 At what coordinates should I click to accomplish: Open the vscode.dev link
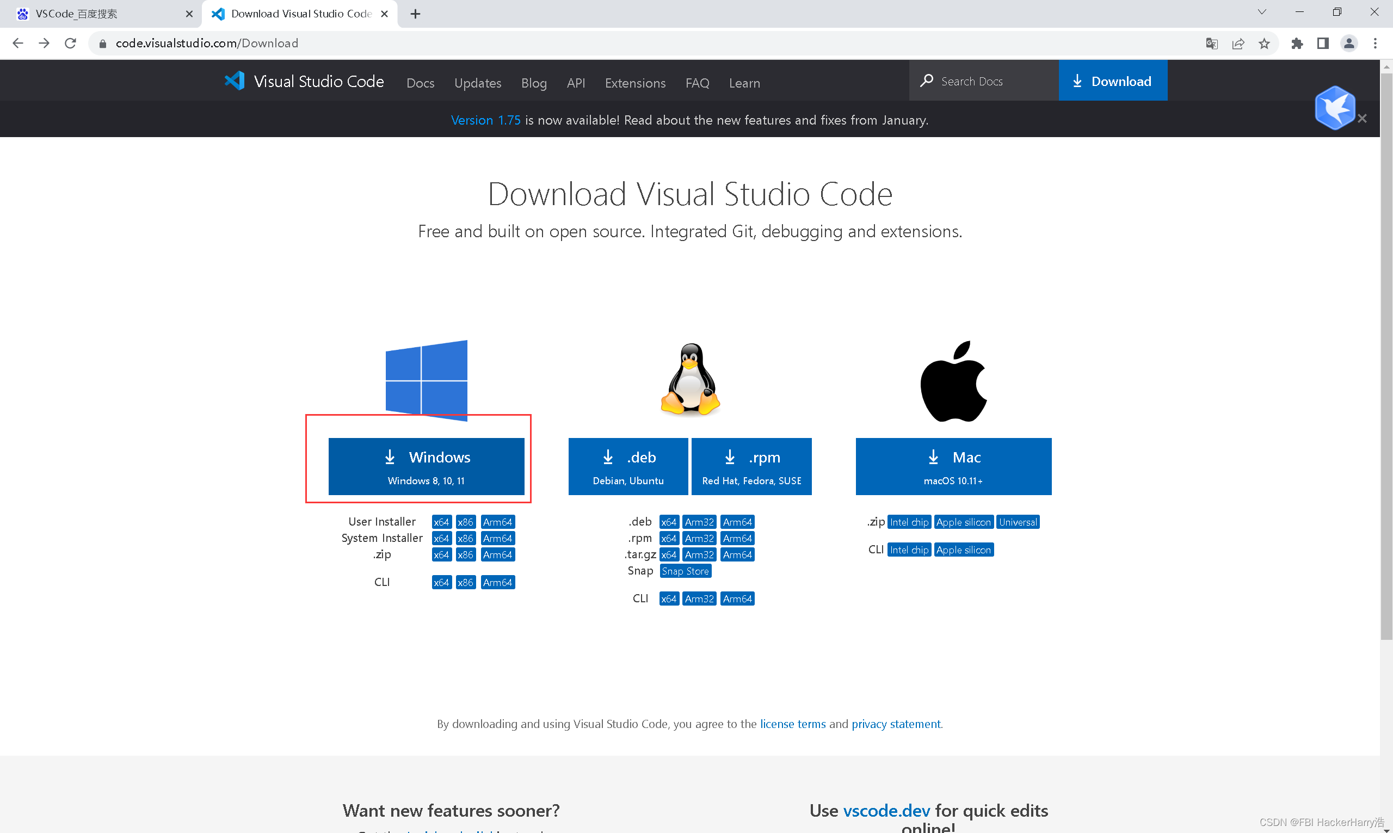pyautogui.click(x=886, y=811)
